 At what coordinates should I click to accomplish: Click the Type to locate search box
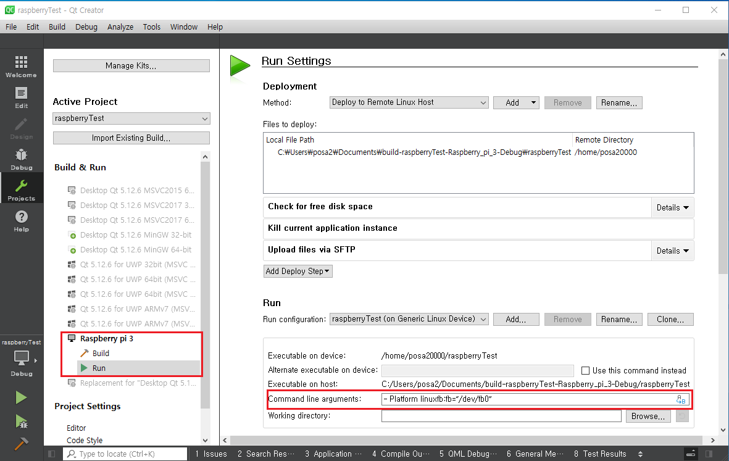point(125,454)
